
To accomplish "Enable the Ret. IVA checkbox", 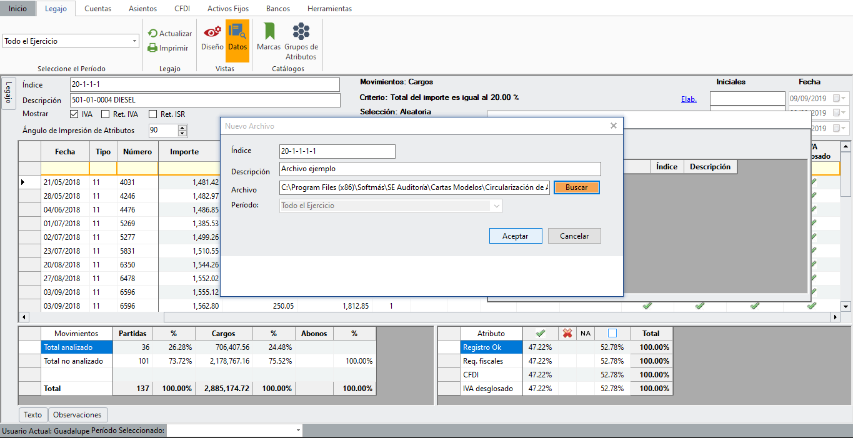I will click(106, 114).
